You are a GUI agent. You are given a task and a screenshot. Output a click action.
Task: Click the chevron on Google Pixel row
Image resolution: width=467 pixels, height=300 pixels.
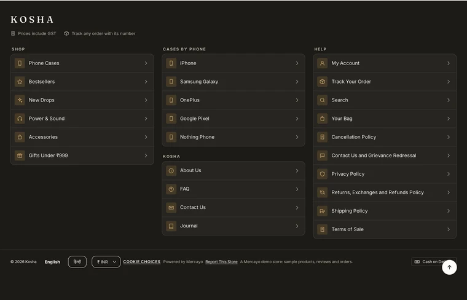coord(297,119)
